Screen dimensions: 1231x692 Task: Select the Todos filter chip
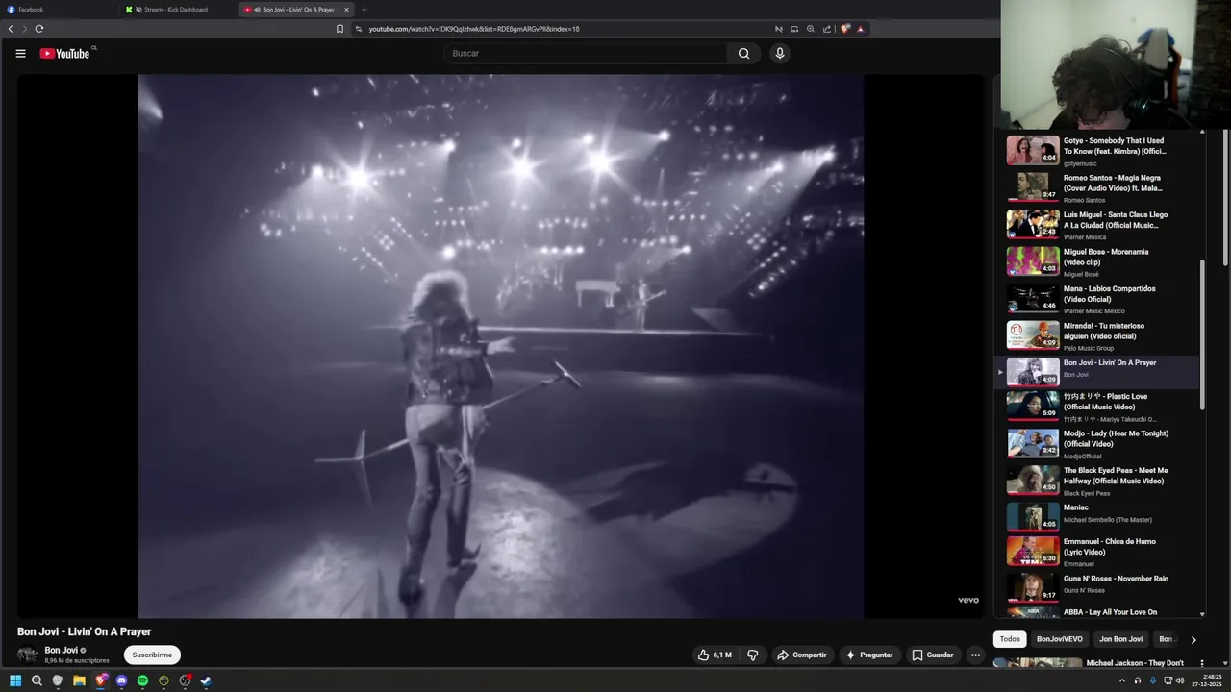[1010, 639]
